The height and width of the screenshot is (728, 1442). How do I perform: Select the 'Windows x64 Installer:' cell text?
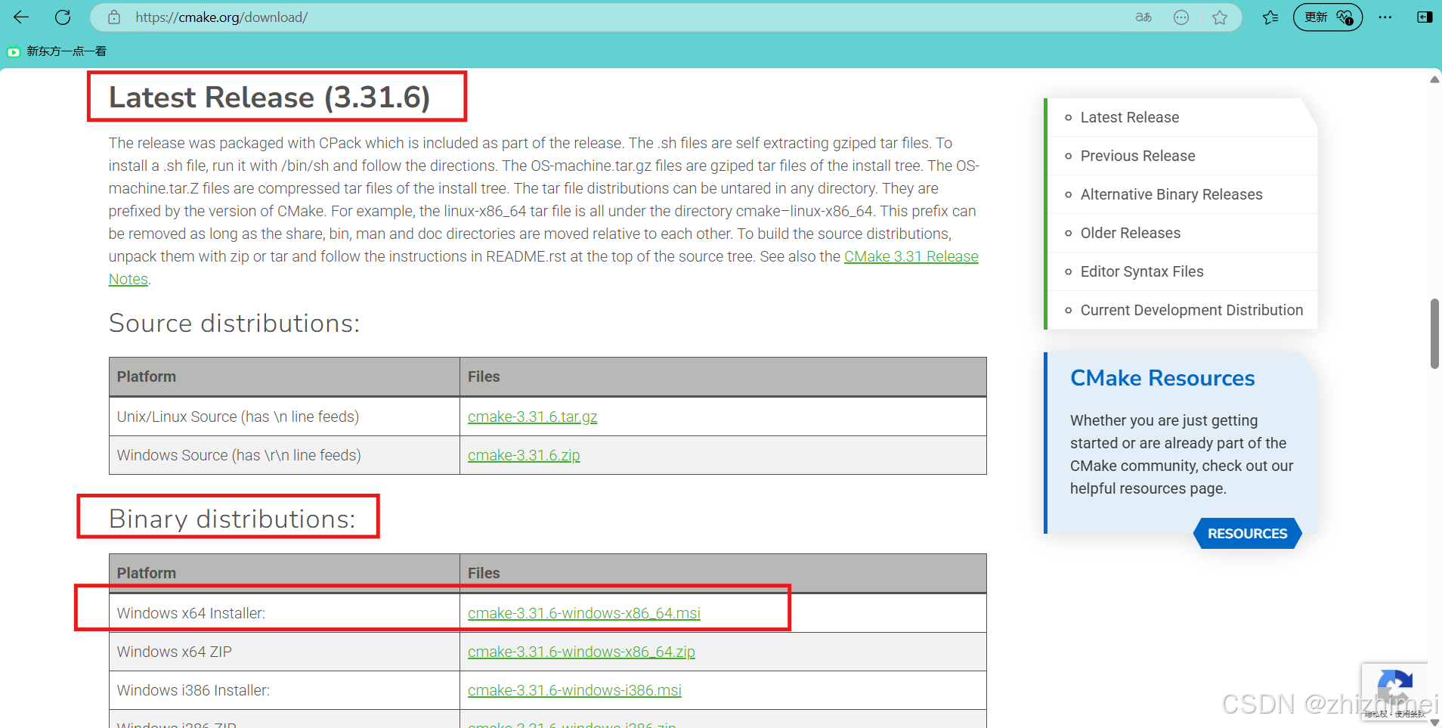190,613
